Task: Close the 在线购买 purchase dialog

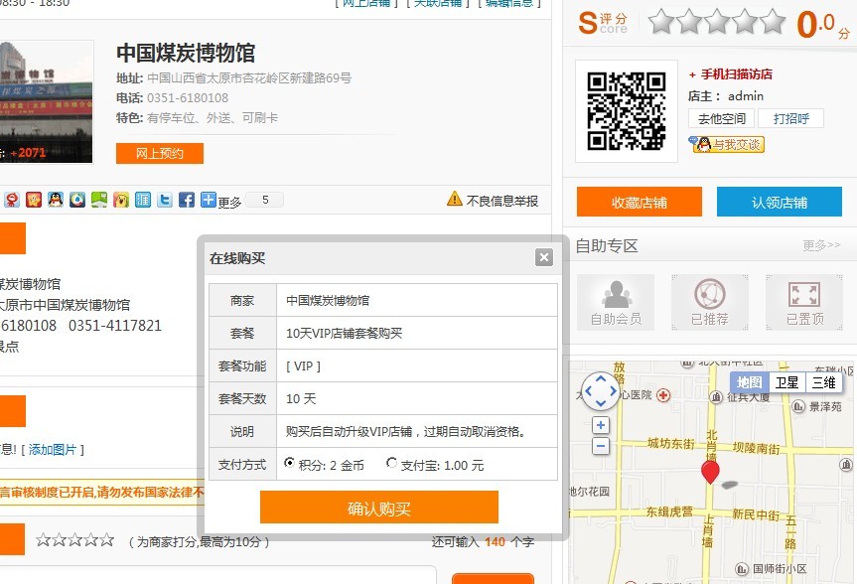Action: (543, 258)
